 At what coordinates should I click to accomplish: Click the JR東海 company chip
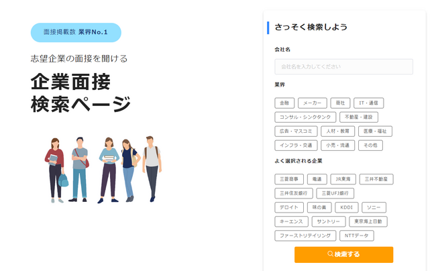pos(343,179)
